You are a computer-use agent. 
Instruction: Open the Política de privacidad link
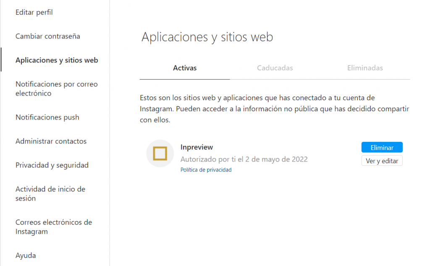206,170
